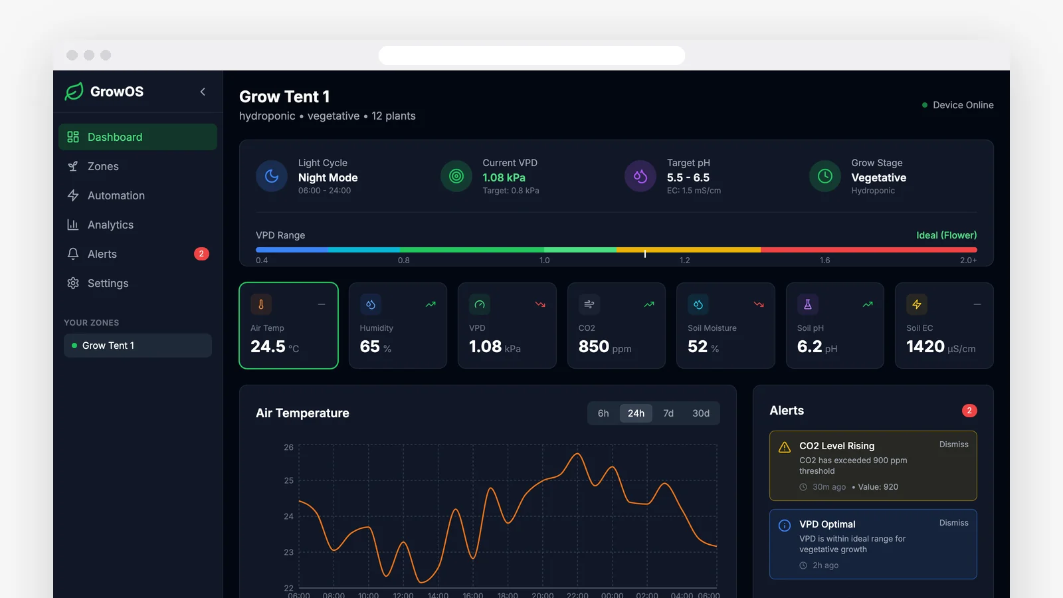Switch chart range to 24h
Screen dimensions: 1063x598
coord(636,413)
